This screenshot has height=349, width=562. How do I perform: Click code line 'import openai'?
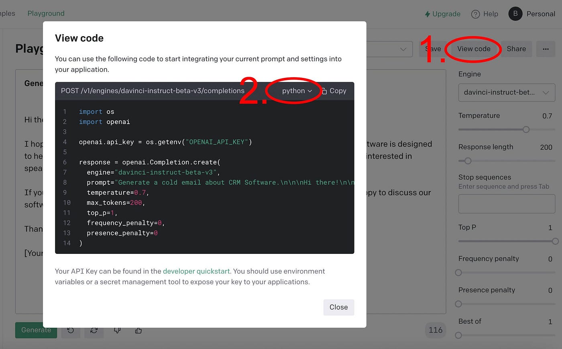click(104, 122)
